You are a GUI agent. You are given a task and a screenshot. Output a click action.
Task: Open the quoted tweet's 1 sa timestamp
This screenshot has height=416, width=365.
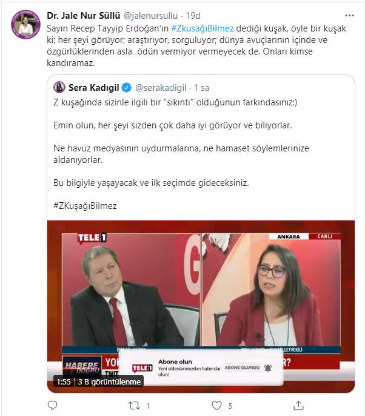[201, 88]
